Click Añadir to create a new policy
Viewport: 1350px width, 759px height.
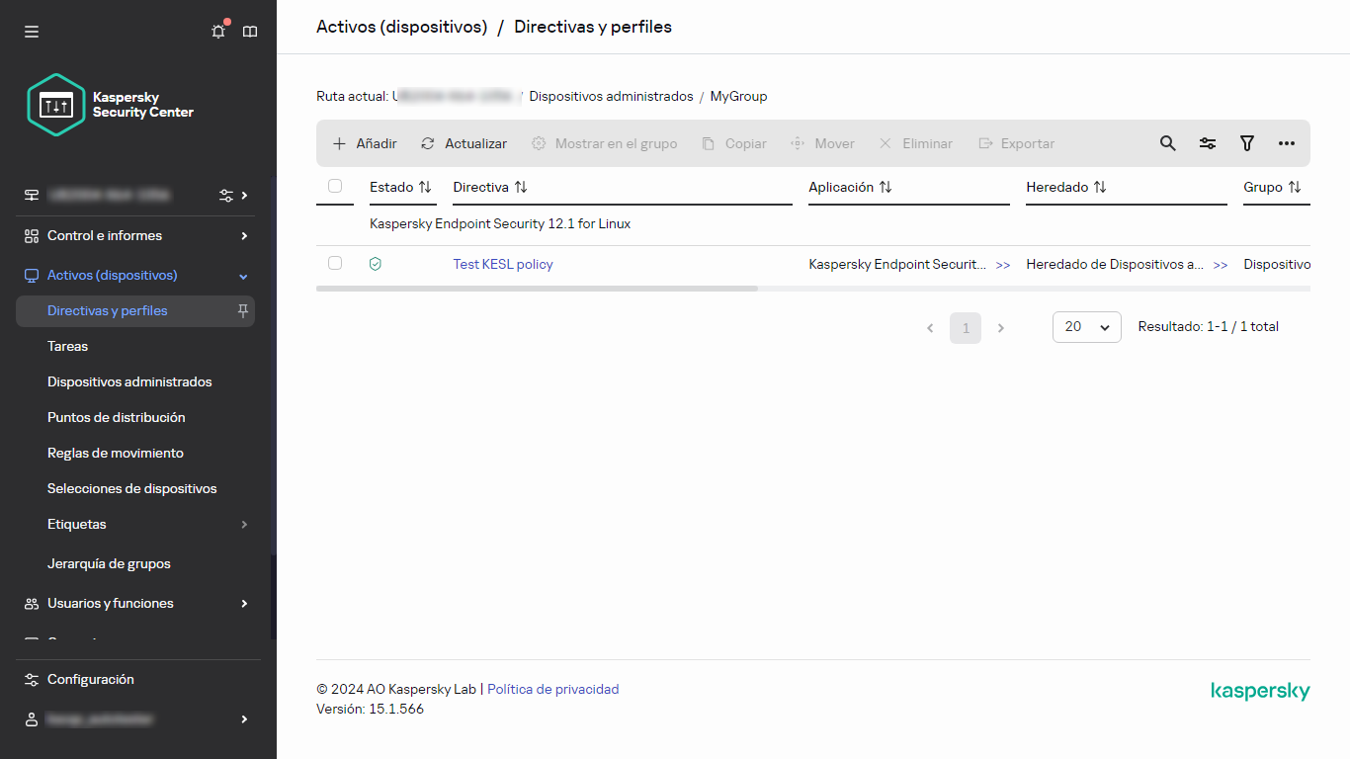(x=363, y=143)
